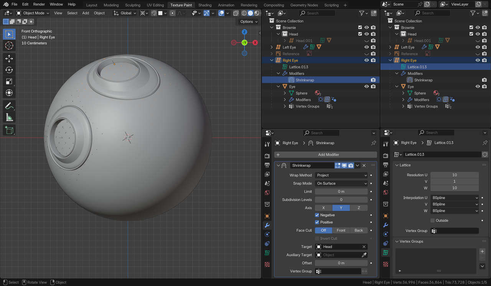
Task: Toggle X-ray in the viewport header
Action: coord(236,13)
